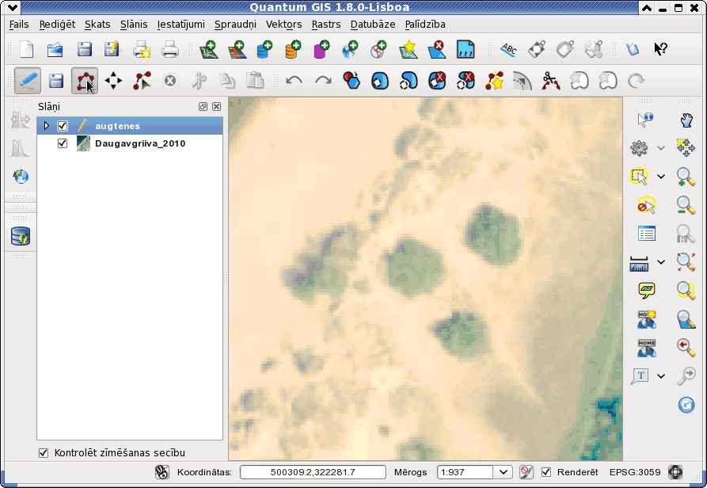Float the Slāņi panel
This screenshot has height=488, width=707.
click(203, 106)
